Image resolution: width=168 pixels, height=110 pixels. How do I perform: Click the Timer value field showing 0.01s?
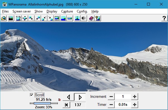point(123,105)
